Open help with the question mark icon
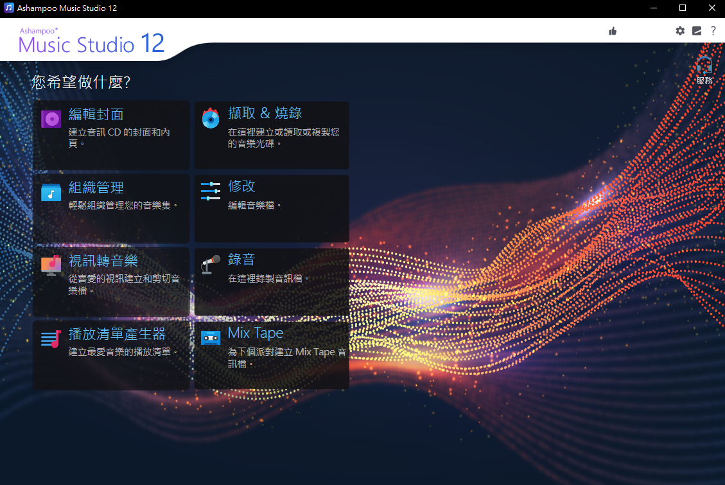Viewport: 725px width, 485px height. (x=713, y=31)
